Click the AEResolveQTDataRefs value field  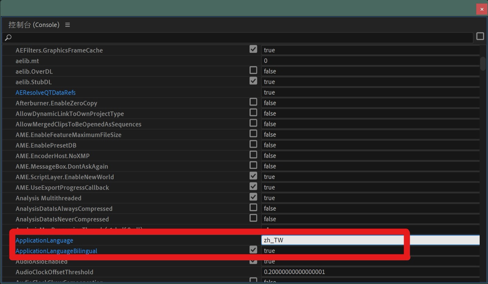point(370,92)
